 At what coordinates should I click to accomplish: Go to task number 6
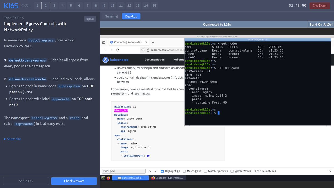point(79,6)
